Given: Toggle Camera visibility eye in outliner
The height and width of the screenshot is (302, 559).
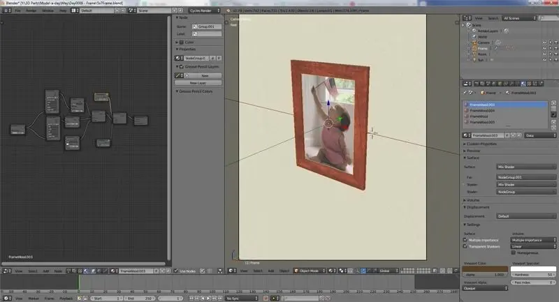Looking at the screenshot, I should pos(544,43).
